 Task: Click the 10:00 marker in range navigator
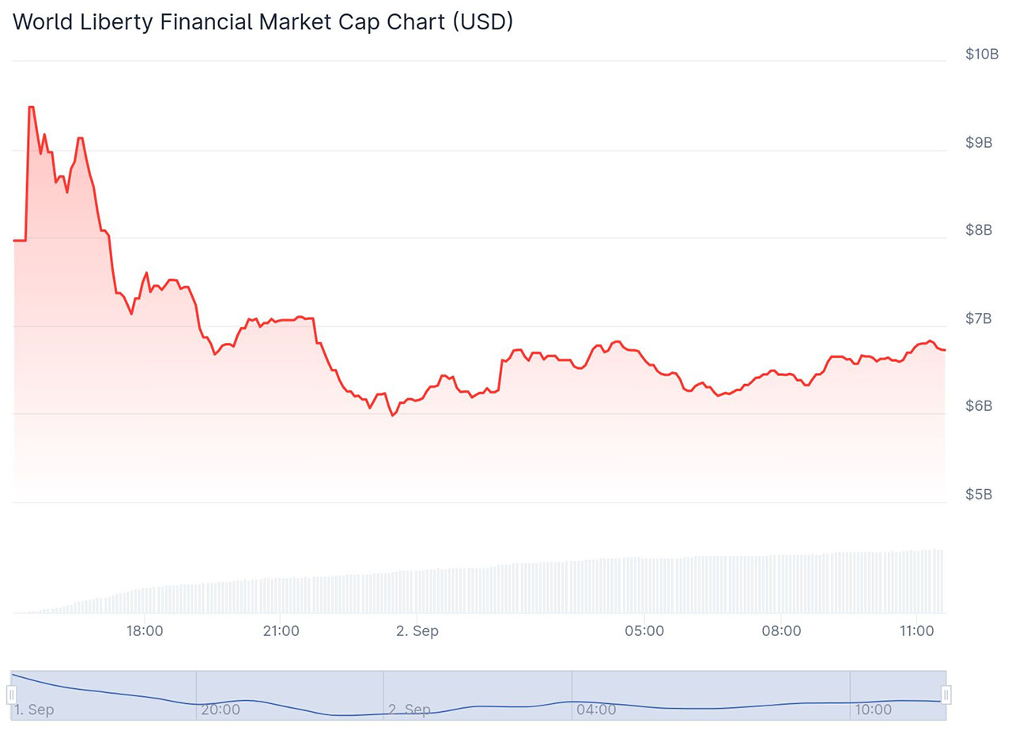874,710
